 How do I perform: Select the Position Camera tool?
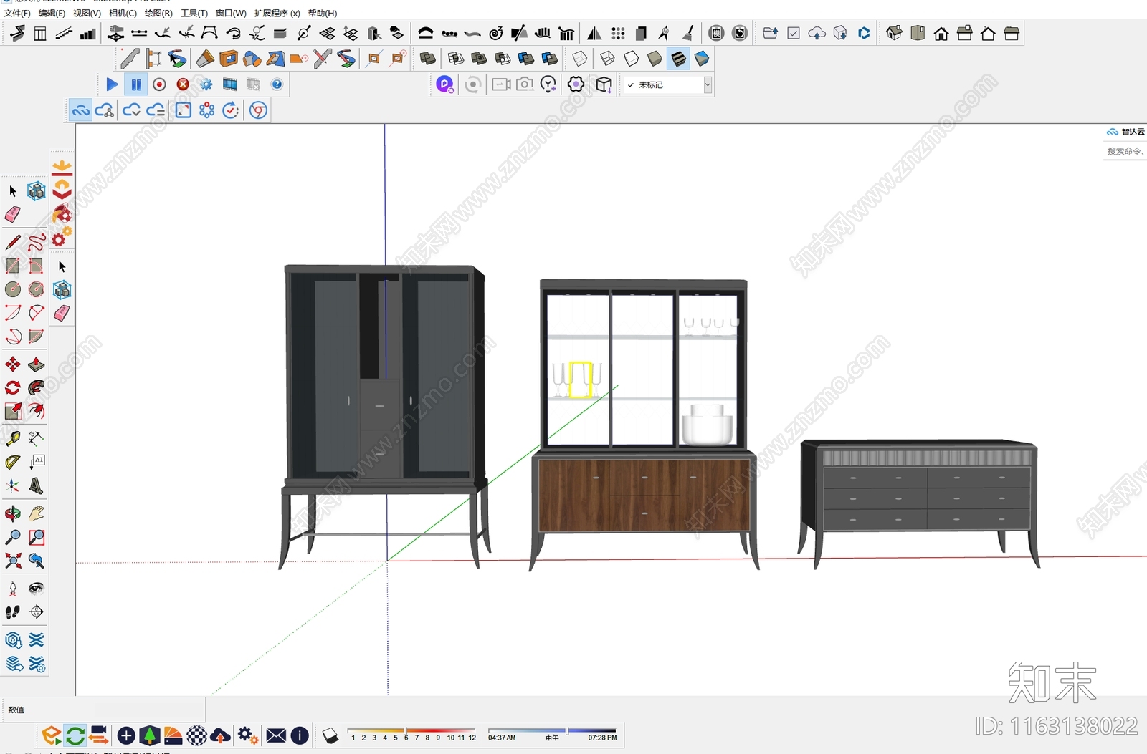point(12,589)
